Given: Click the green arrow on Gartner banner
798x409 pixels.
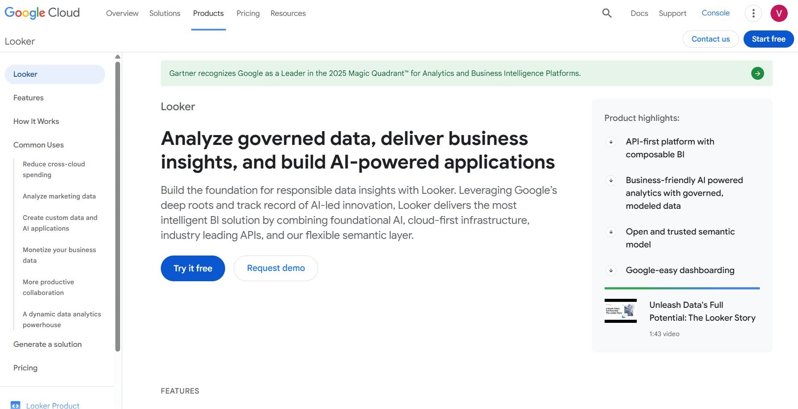Looking at the screenshot, I should click(x=757, y=73).
